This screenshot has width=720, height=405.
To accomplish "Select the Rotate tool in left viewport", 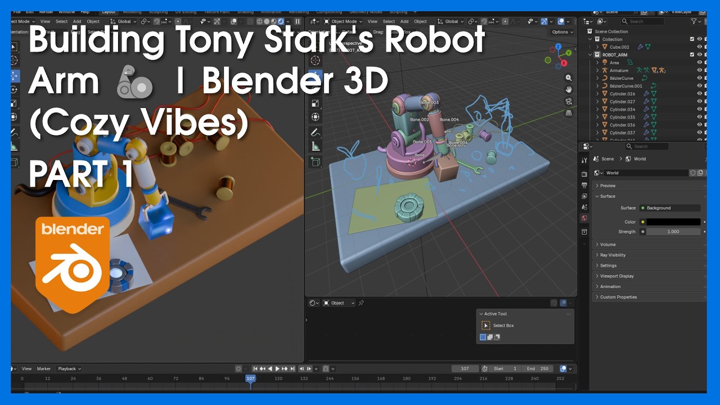I will click(14, 89).
